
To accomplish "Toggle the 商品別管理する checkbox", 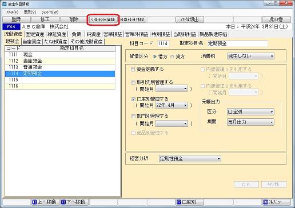I will (133, 133).
